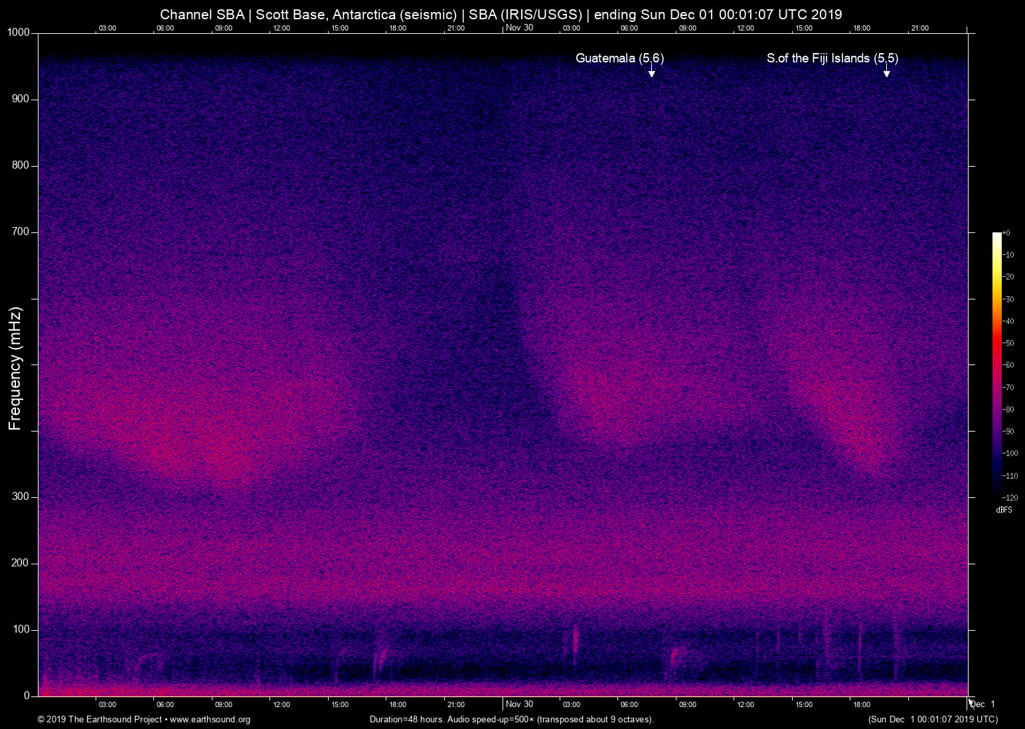Click the Nov 30 label on the bottom time axis
The image size is (1025, 729).
click(x=519, y=704)
